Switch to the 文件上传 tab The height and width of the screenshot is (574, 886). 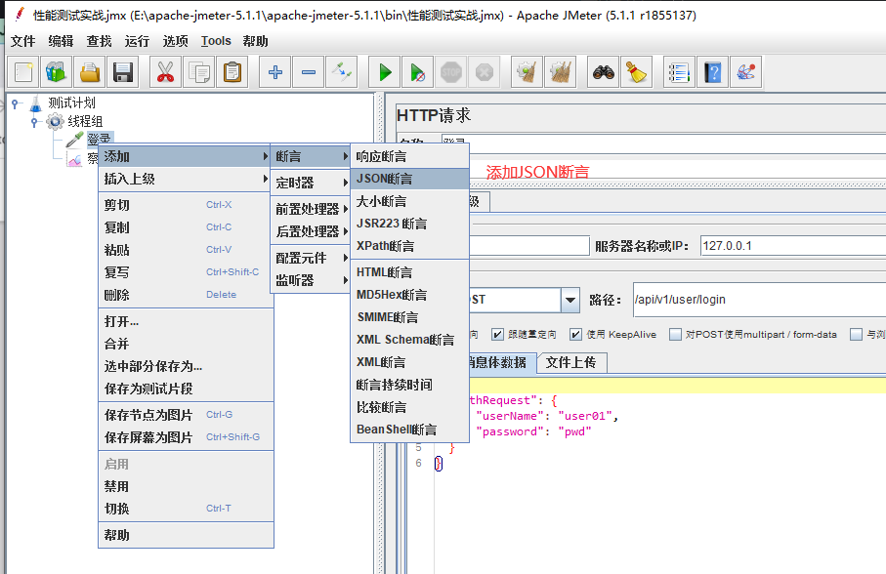click(x=571, y=362)
